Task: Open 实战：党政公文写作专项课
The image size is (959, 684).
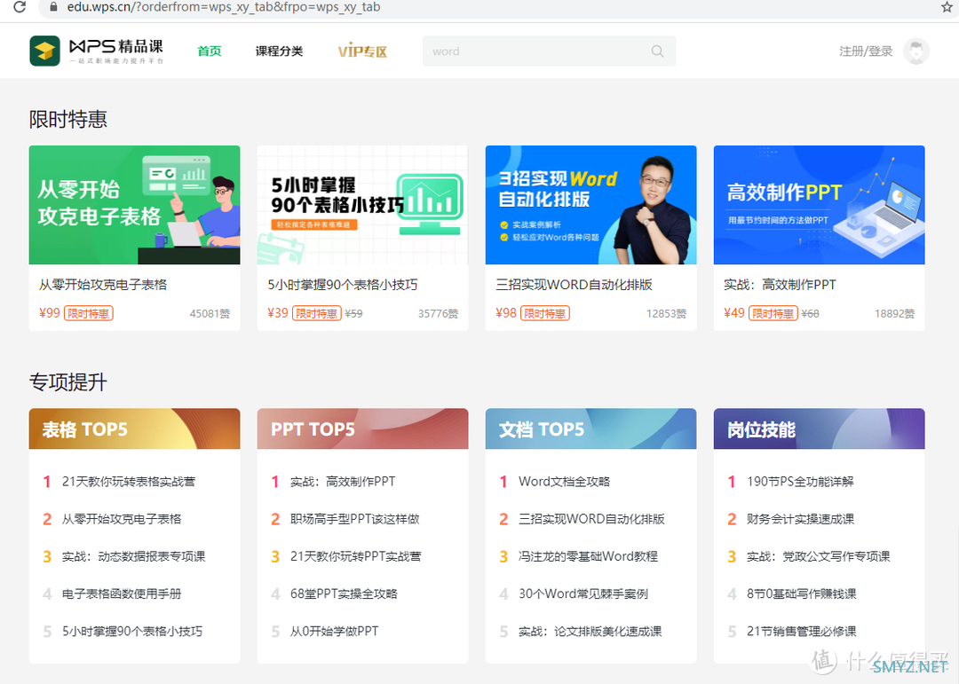Action: 818,556
